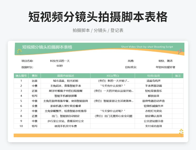This screenshot has height=150, width=196.
Task: Click dialogue （旁白）智能家居让生活更简单…
Action: (113, 101)
